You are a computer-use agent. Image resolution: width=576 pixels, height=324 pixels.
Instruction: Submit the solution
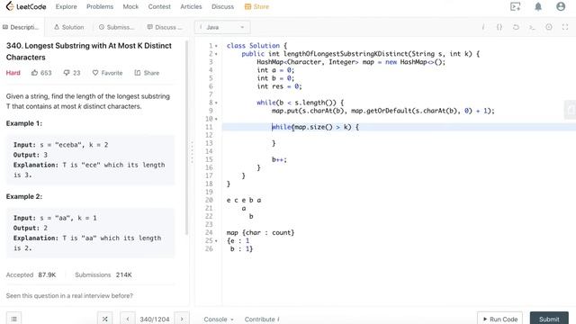tap(549, 319)
